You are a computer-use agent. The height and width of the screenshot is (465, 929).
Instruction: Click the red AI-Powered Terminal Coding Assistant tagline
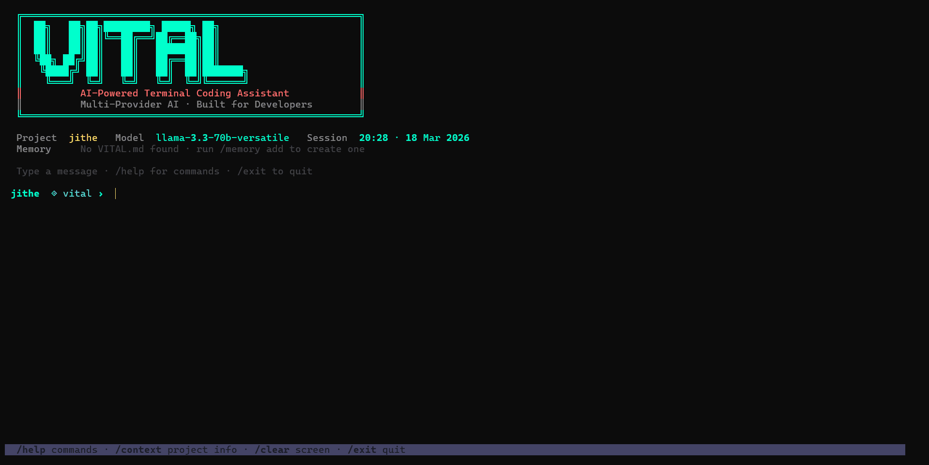[x=184, y=93]
